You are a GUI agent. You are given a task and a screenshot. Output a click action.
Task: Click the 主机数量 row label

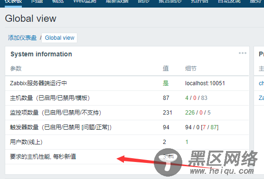[x=50, y=98]
